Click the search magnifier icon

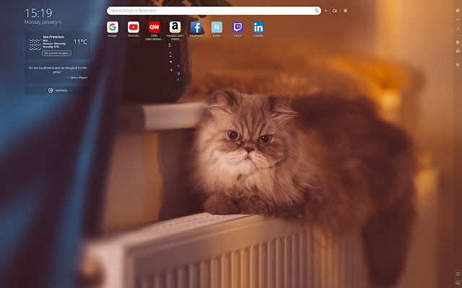(x=317, y=11)
